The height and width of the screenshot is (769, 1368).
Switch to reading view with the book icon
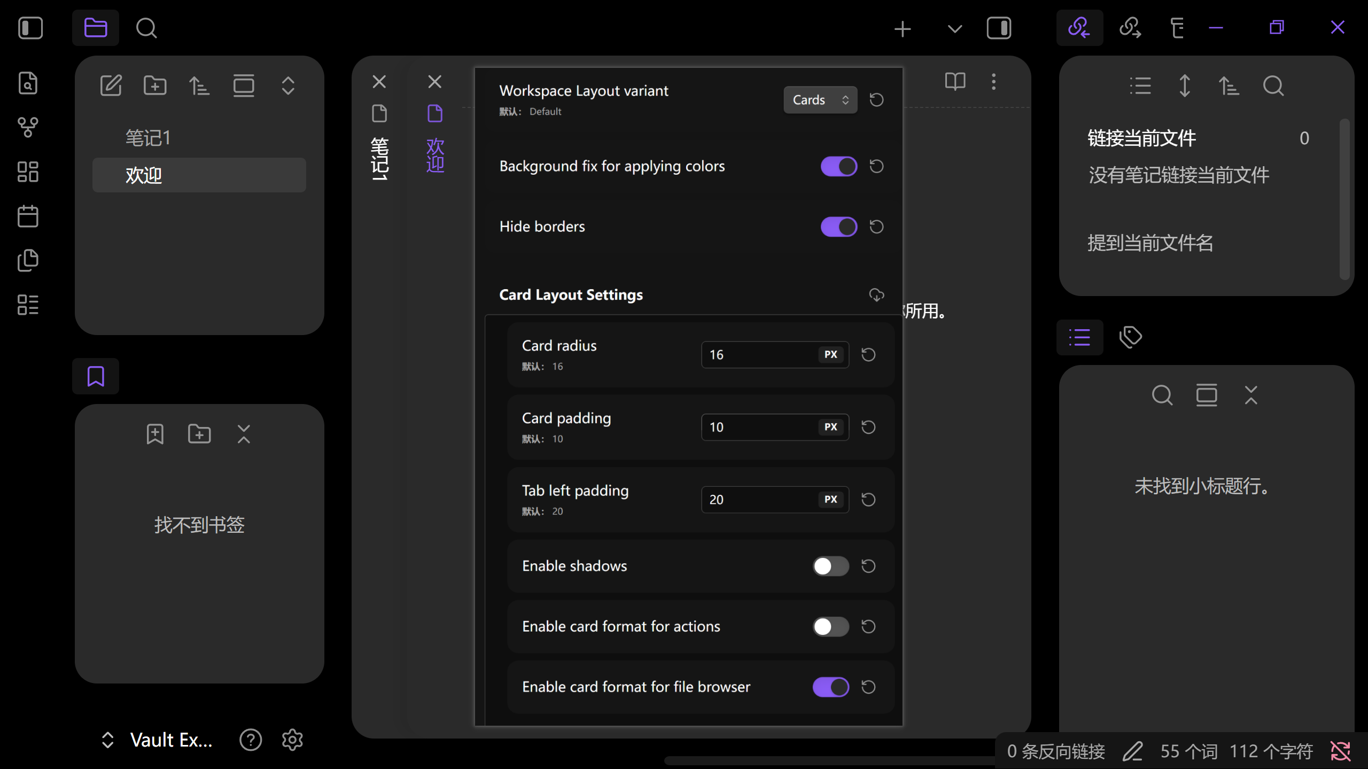pos(955,81)
